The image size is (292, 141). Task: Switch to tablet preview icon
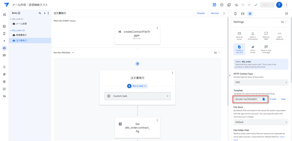[243, 14]
